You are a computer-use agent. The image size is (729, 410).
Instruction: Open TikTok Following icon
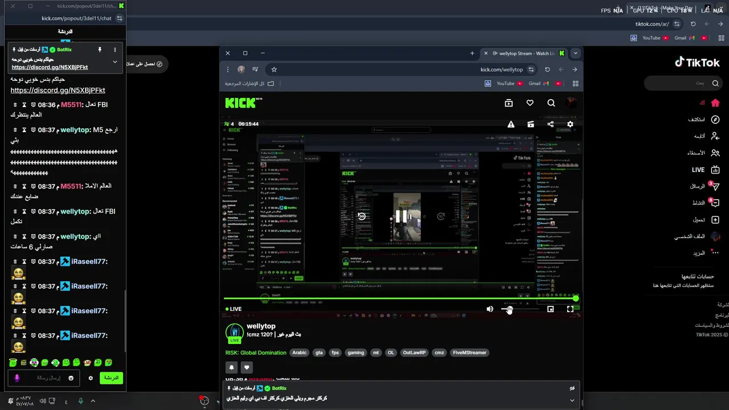point(715,136)
